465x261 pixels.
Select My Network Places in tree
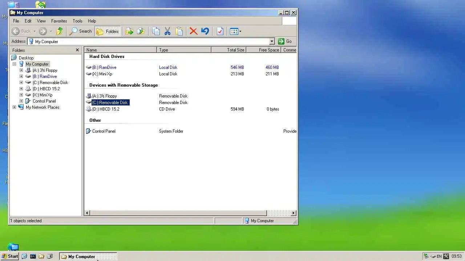(43, 107)
